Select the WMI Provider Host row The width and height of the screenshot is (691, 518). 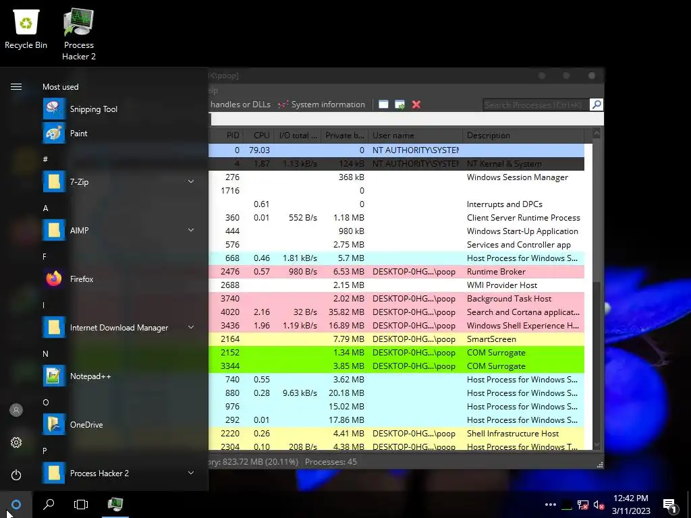[x=397, y=285]
